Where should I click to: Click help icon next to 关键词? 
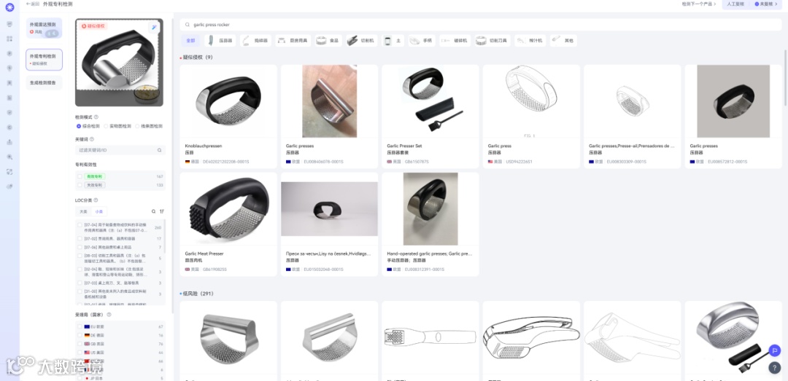tap(92, 140)
